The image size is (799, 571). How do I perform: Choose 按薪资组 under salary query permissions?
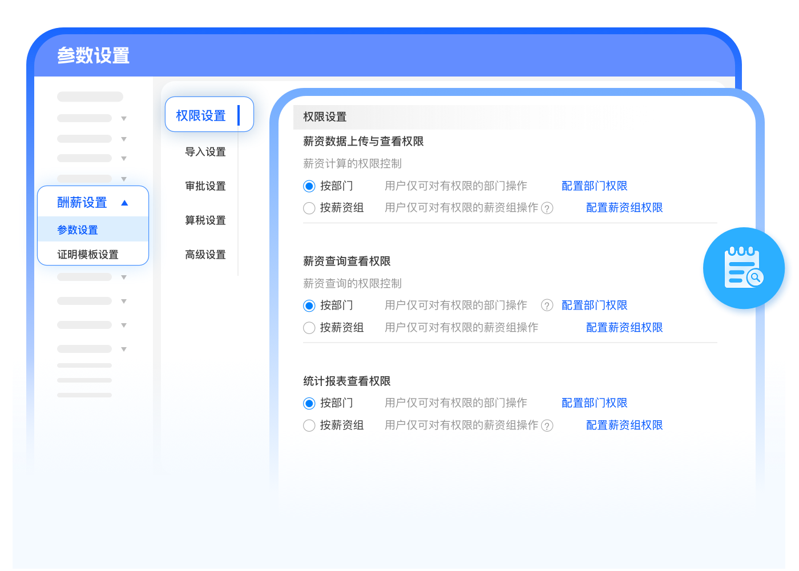pyautogui.click(x=309, y=328)
